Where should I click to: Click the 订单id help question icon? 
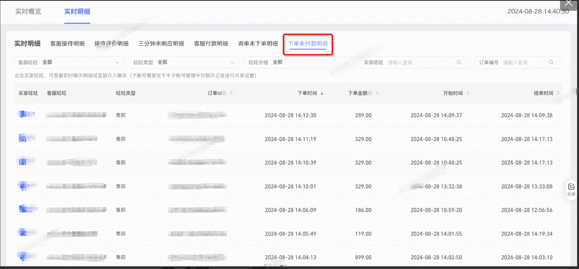[x=224, y=93]
